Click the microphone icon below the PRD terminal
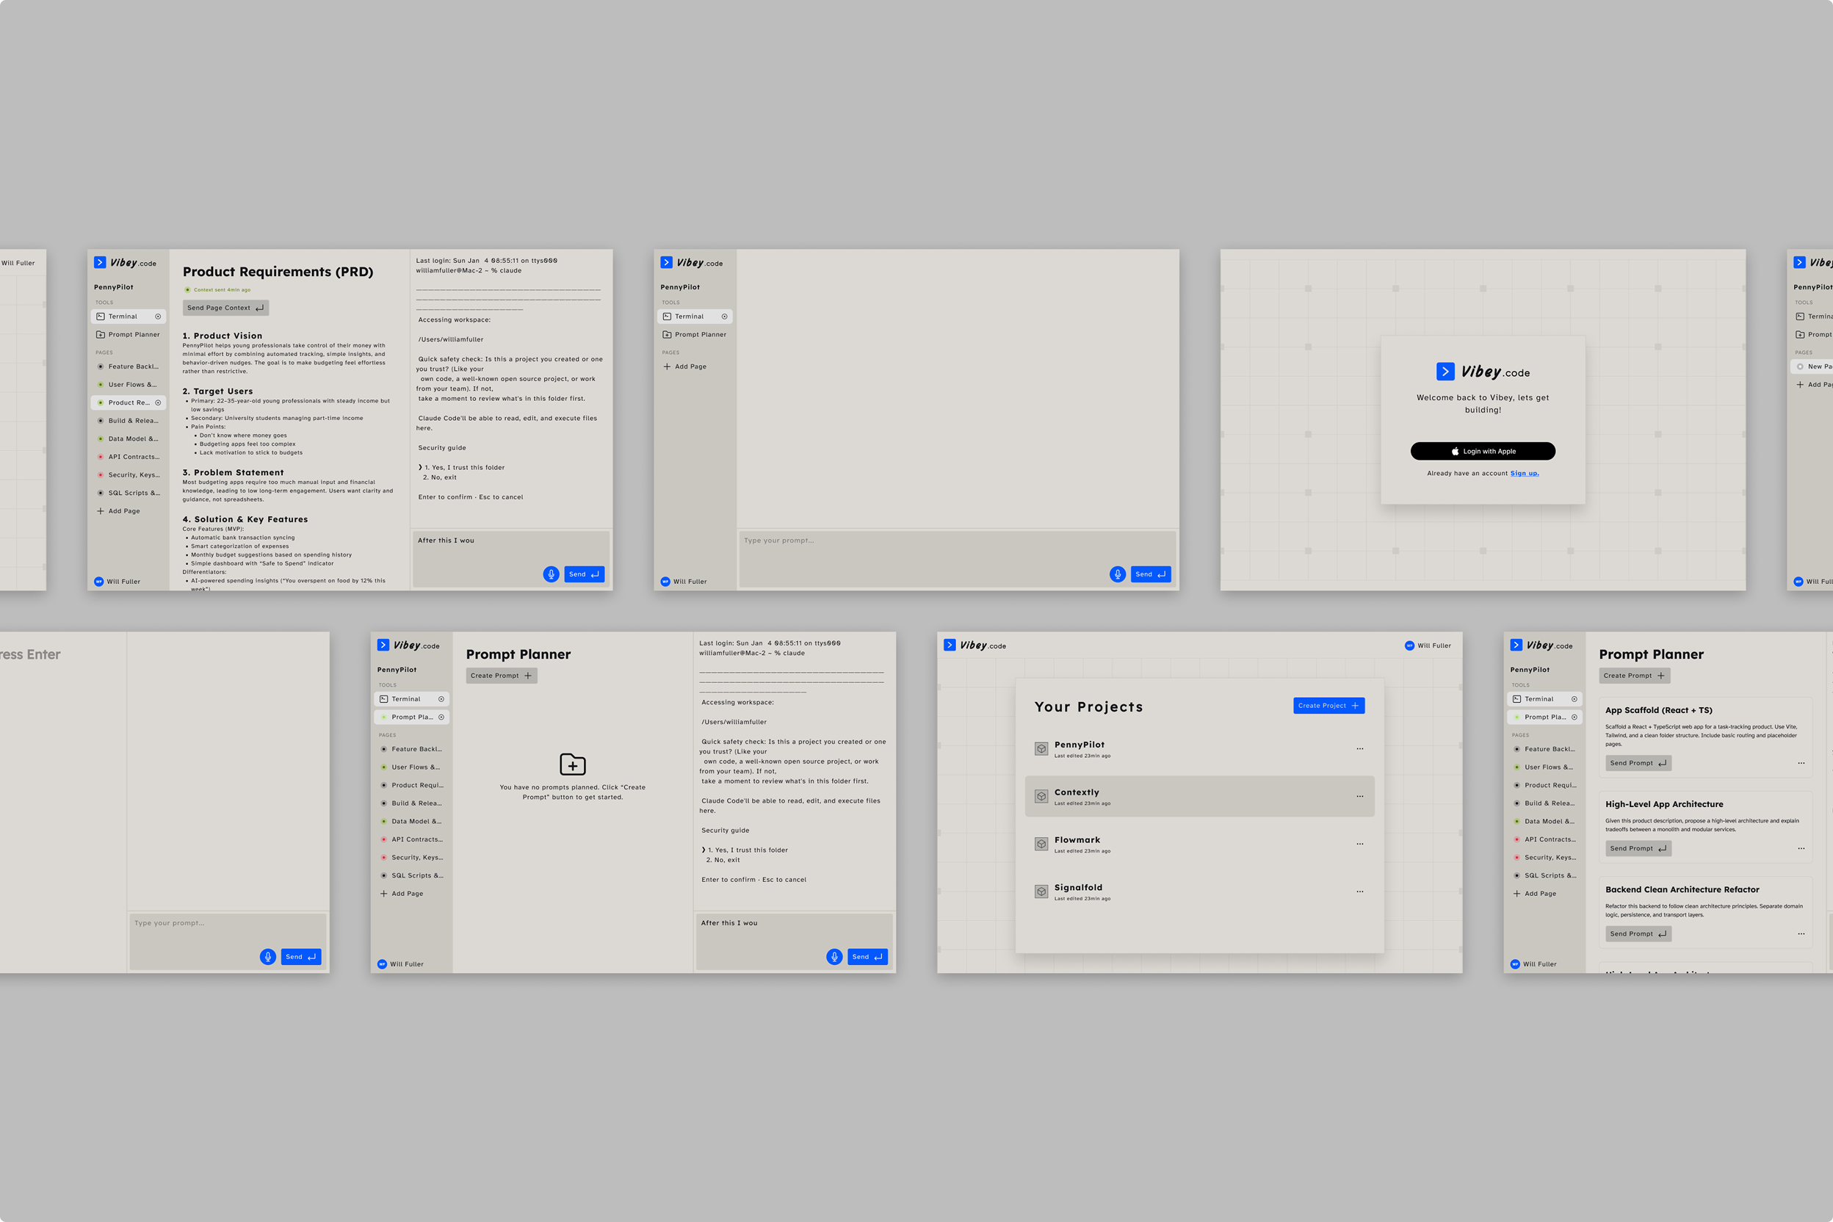The height and width of the screenshot is (1222, 1833). pyautogui.click(x=551, y=574)
